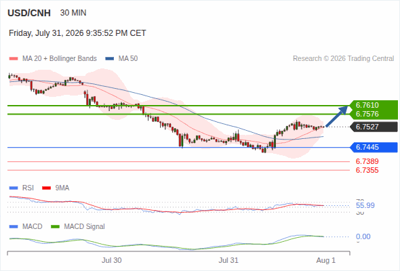Click the MACD value 0.00
This screenshot has height=271, width=400.
[x=363, y=236]
